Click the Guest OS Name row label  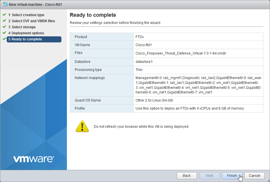click(x=88, y=100)
